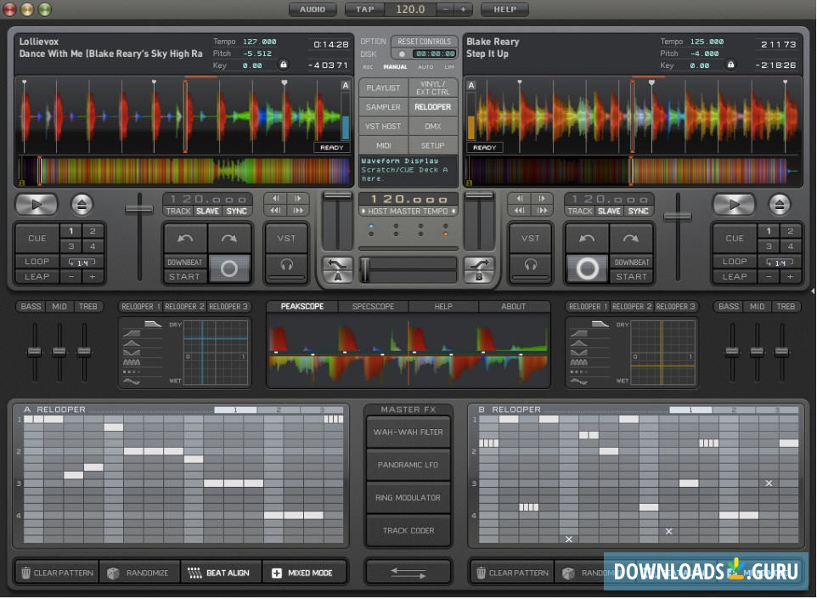Image resolution: width=817 pixels, height=599 pixels.
Task: Toggle SLAVE mode on Deck B
Action: tap(609, 211)
